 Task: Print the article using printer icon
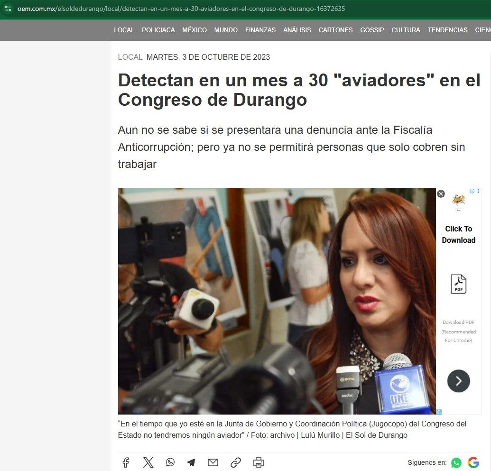tap(258, 462)
